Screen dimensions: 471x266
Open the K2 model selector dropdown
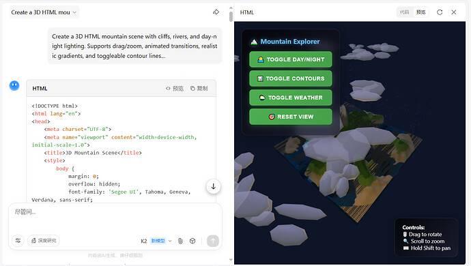coord(156,241)
